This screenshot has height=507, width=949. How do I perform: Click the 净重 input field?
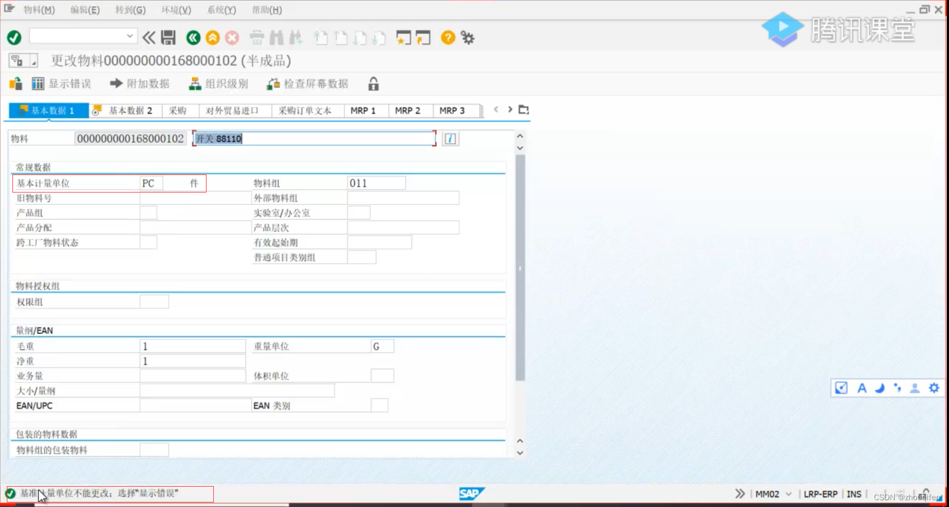click(192, 361)
